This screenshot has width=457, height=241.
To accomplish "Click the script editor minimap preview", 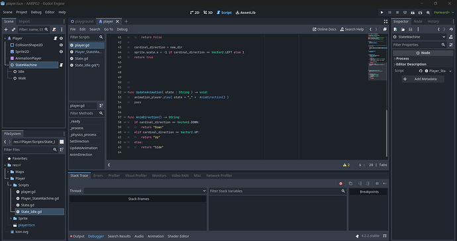I will click(x=377, y=57).
